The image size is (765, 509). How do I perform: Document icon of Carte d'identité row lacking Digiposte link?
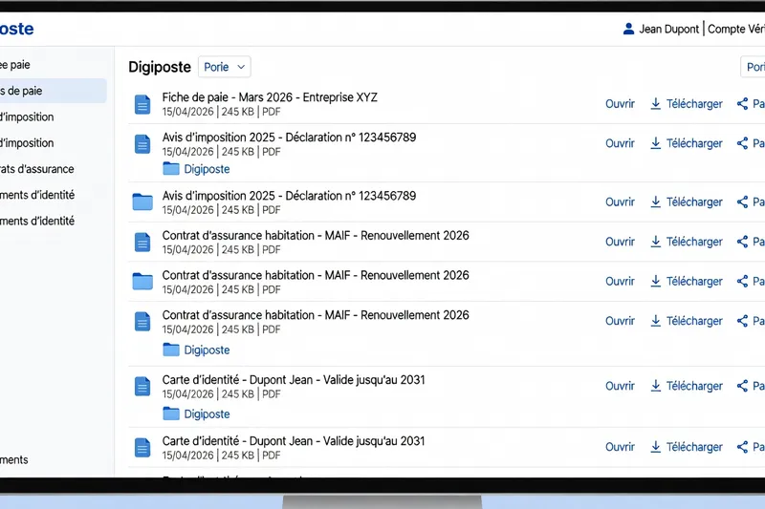pos(142,448)
